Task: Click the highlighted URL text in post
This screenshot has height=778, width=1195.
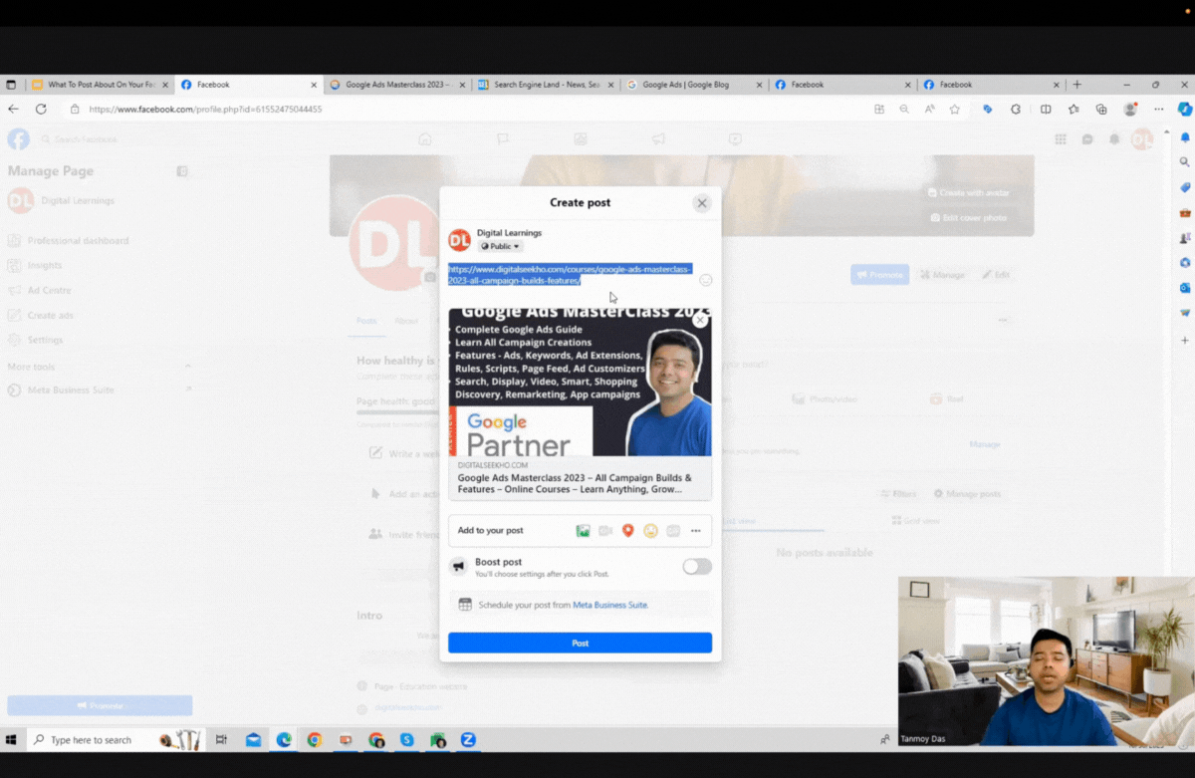Action: 570,275
